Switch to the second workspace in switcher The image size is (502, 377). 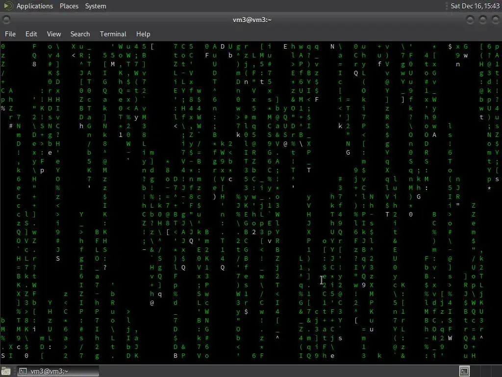(x=475, y=371)
